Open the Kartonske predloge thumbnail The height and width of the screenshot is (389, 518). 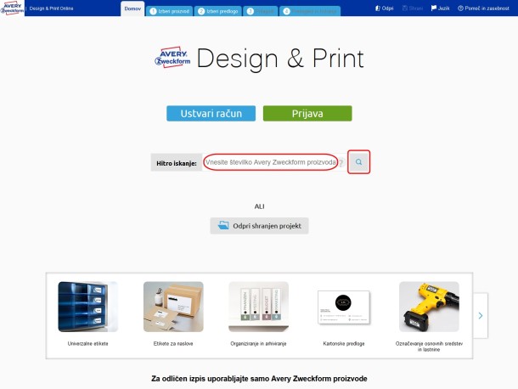(x=344, y=307)
